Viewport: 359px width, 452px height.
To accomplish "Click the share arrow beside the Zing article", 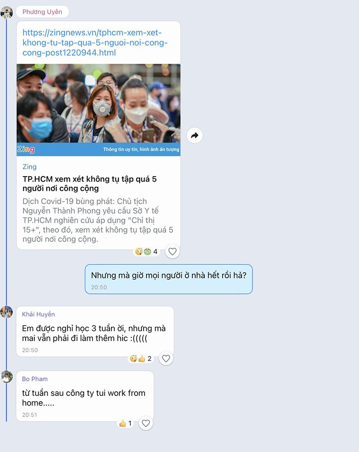I will pos(195,135).
